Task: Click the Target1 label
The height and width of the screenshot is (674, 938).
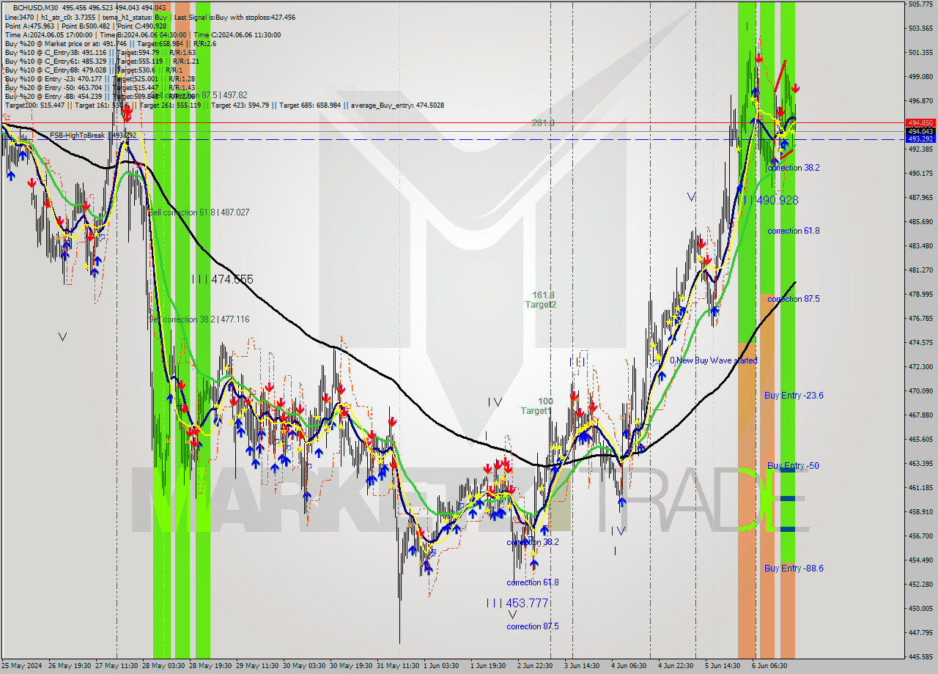Action: tap(536, 411)
